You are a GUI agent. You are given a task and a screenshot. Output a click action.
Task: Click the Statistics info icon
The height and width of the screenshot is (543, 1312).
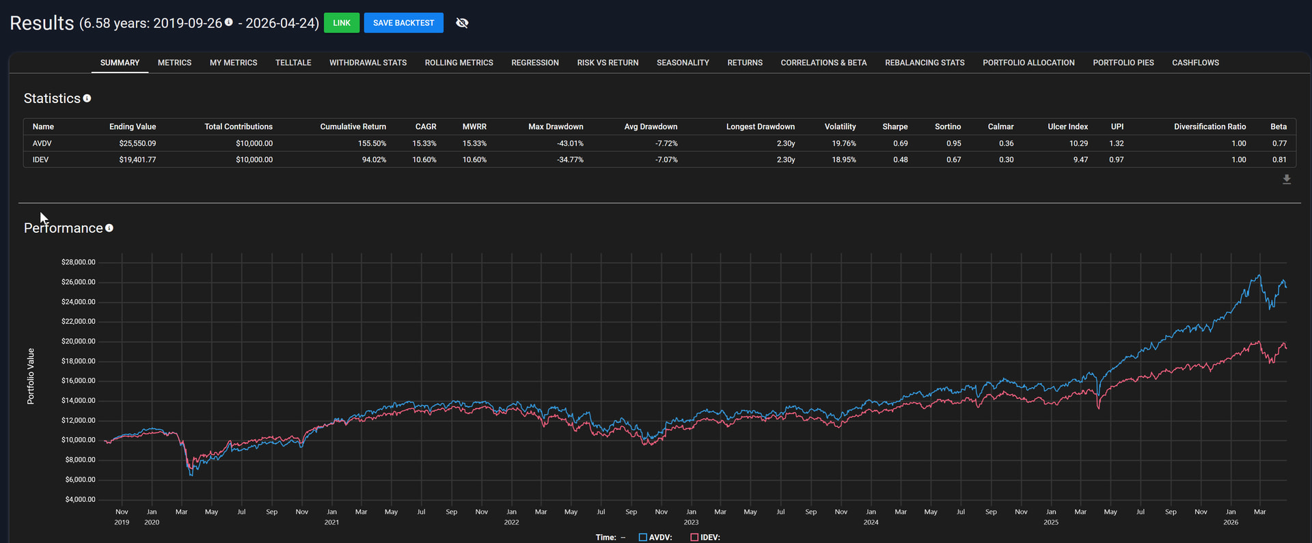pyautogui.click(x=87, y=98)
